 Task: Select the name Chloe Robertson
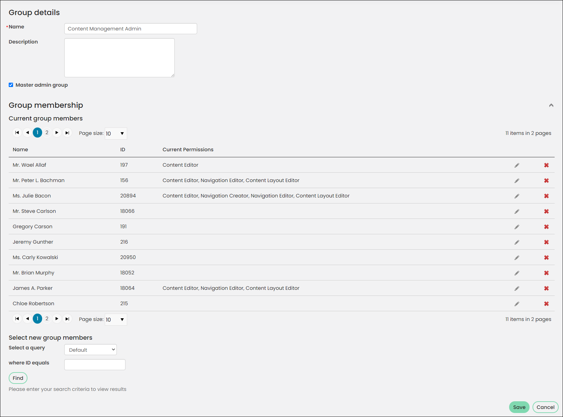[33, 304]
